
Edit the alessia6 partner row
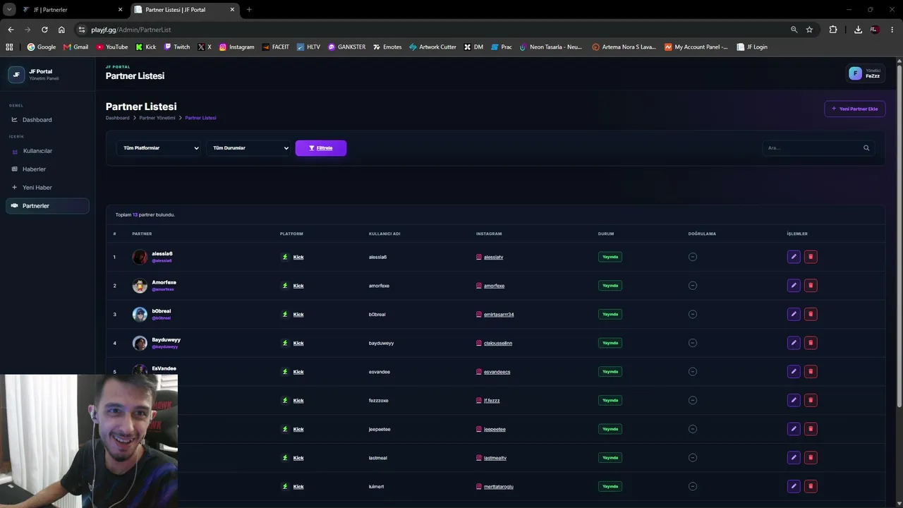pyautogui.click(x=794, y=257)
